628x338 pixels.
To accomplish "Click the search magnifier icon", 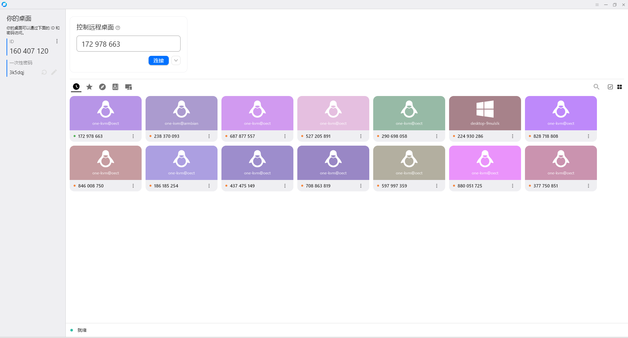I will [x=596, y=87].
